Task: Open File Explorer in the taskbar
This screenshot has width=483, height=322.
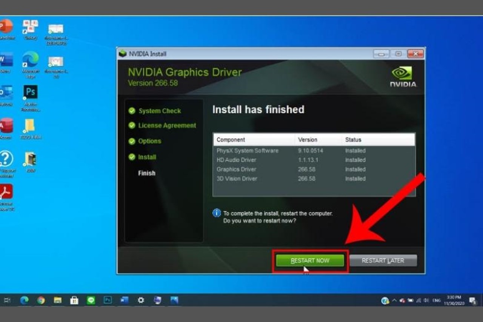Action: tap(57, 300)
